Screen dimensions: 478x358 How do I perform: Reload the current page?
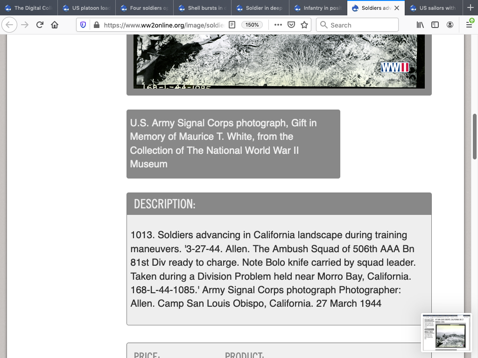pos(40,25)
